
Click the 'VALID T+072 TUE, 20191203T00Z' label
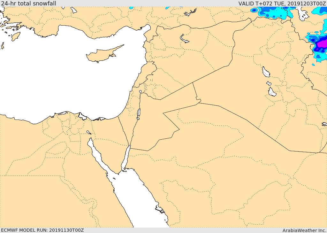[x=282, y=3]
